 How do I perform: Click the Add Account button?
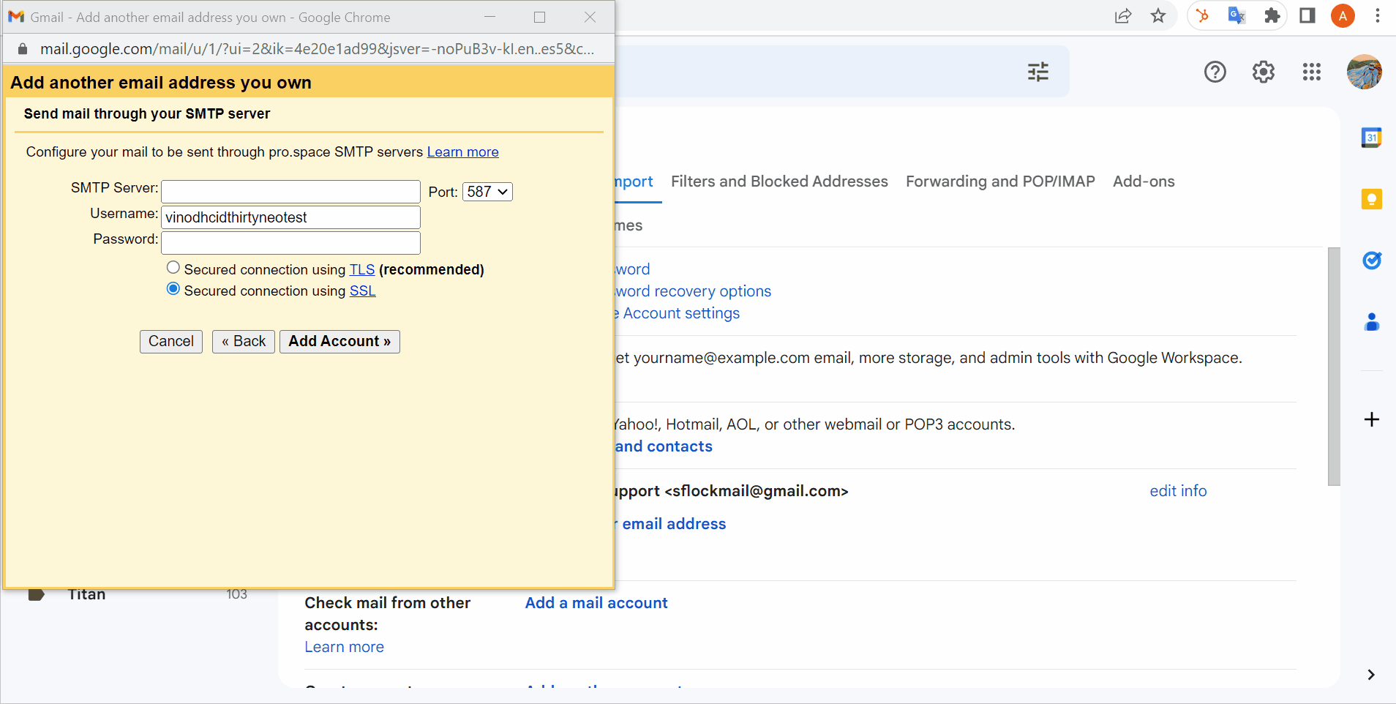[339, 341]
